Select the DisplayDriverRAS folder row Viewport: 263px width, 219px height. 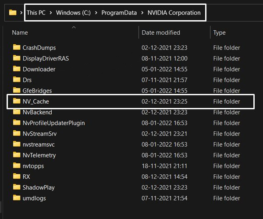(x=131, y=58)
